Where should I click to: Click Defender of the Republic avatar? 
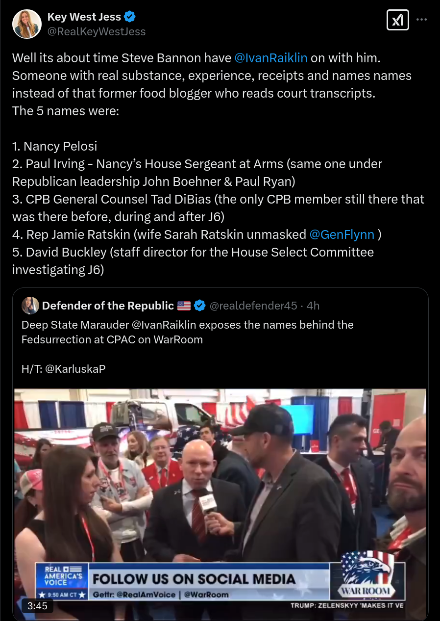[x=30, y=306]
